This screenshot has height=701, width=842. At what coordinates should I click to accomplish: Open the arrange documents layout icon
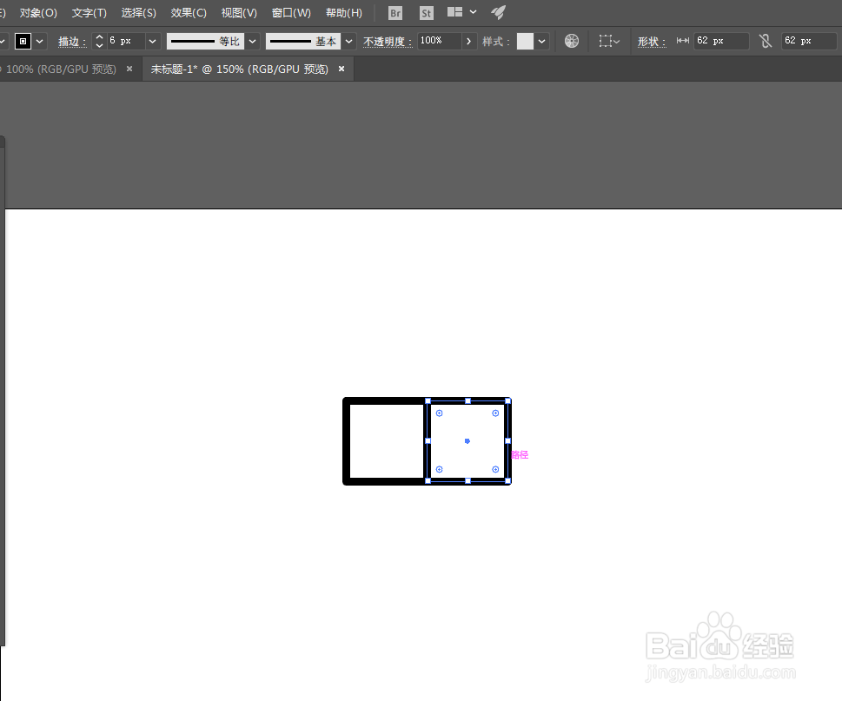point(454,12)
